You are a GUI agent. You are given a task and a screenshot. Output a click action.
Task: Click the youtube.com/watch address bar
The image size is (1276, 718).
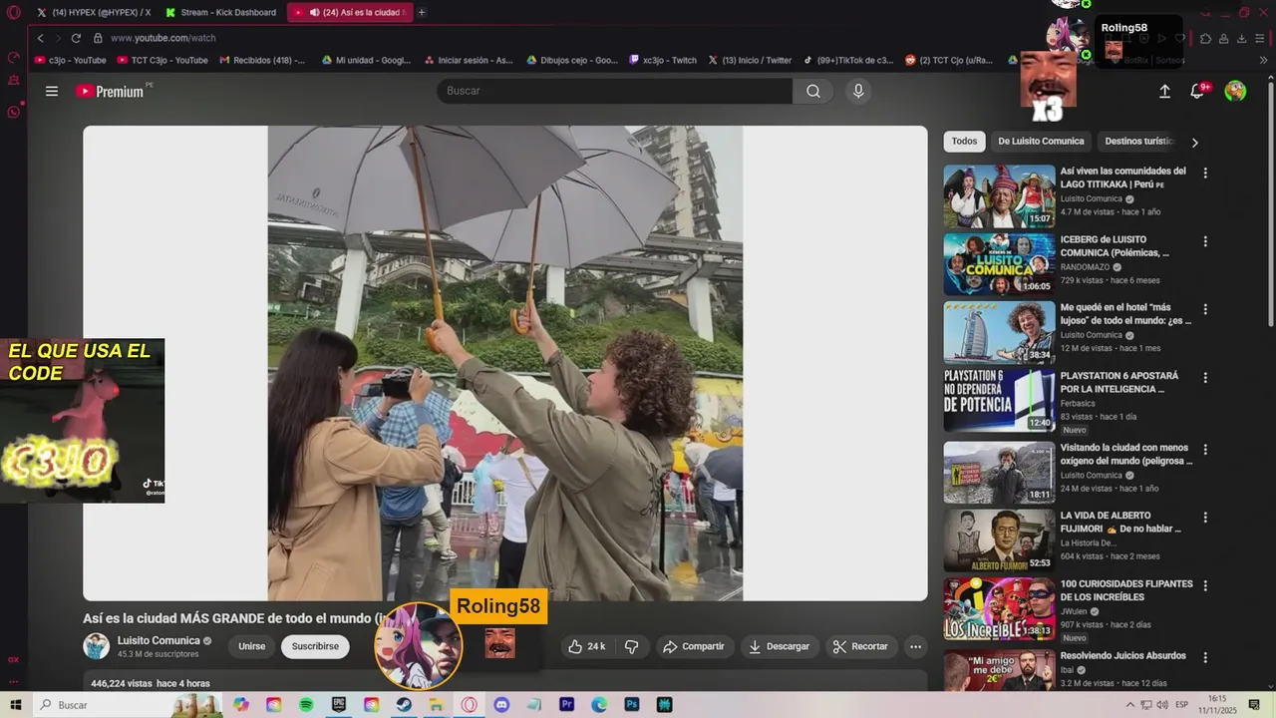pos(162,38)
